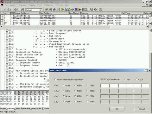Open the Alarm Log toolbar icon

point(86,9)
